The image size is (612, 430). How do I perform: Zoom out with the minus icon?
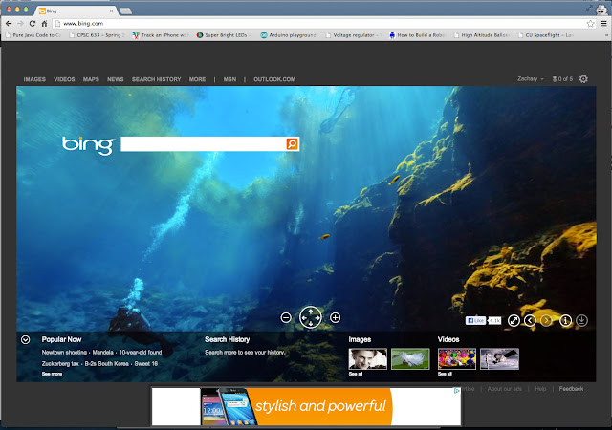point(286,317)
